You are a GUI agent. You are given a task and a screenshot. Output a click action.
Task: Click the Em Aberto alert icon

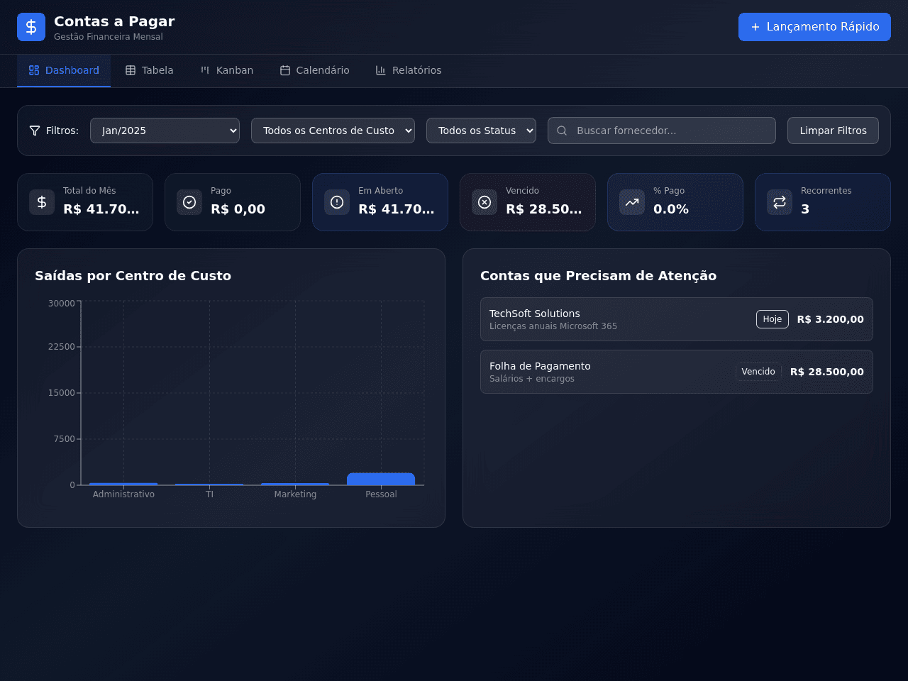(x=337, y=202)
